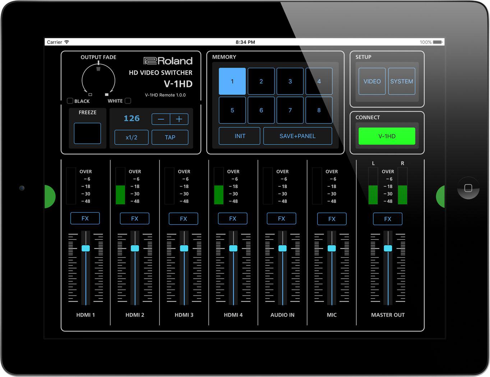
Task: Click the HDMI 1 channel label
Action: tap(85, 315)
